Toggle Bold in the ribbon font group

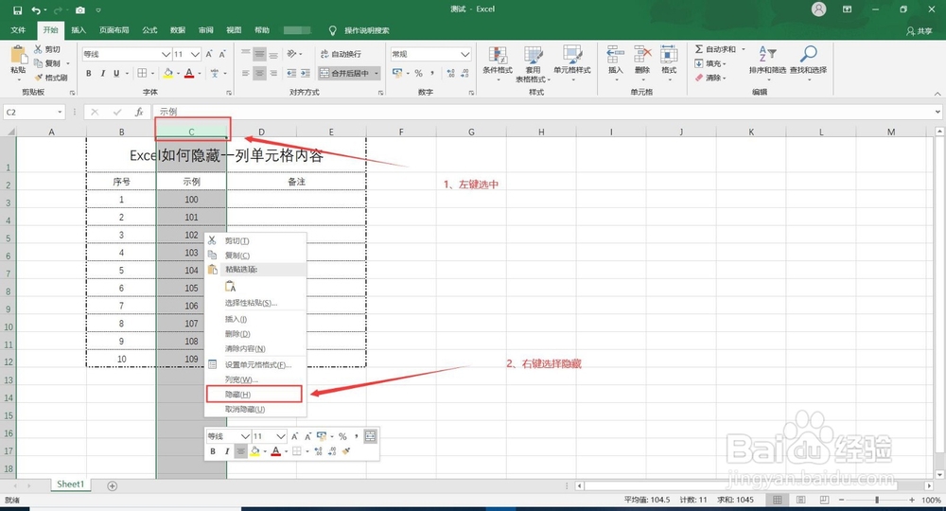(x=89, y=73)
